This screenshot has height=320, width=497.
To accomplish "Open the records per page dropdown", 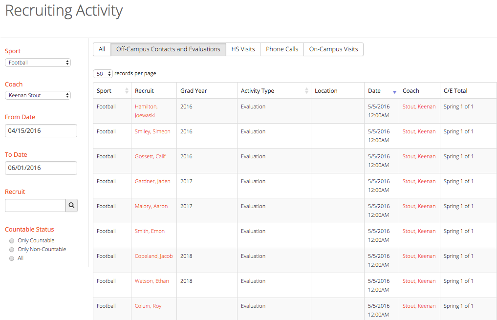I will point(103,74).
